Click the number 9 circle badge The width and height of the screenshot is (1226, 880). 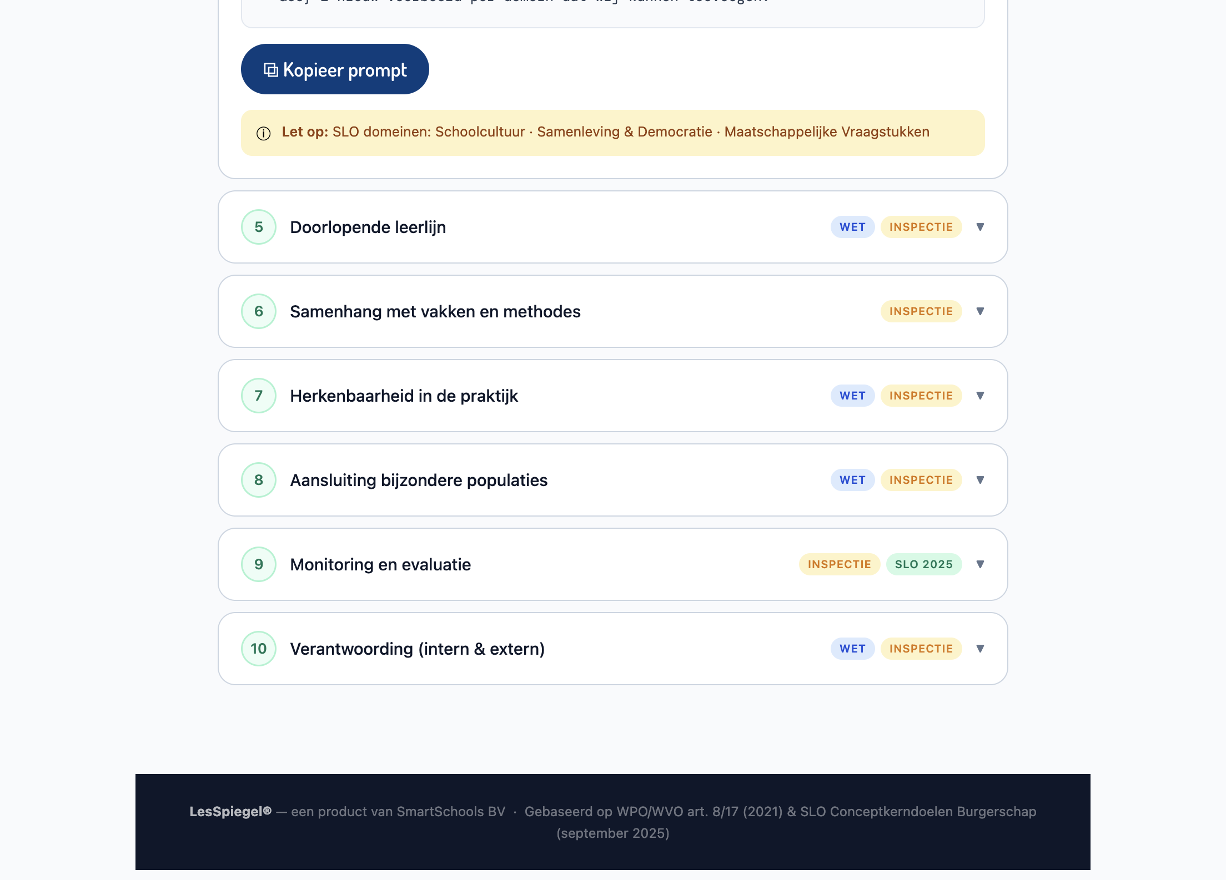(259, 564)
